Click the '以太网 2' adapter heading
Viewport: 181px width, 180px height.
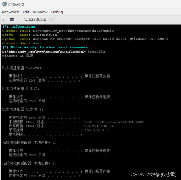(23, 109)
